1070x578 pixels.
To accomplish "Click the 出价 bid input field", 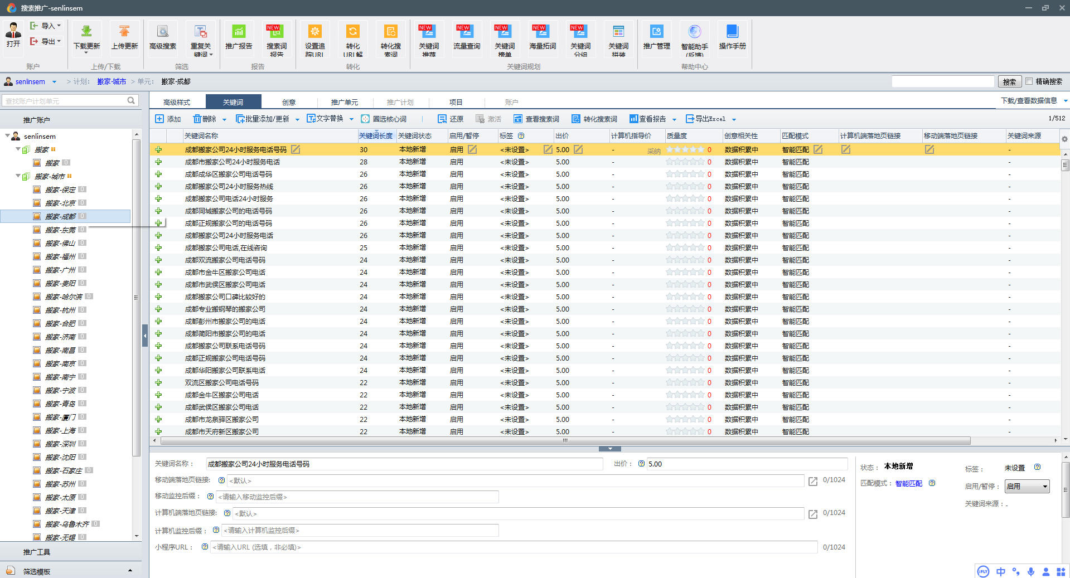I will [746, 464].
